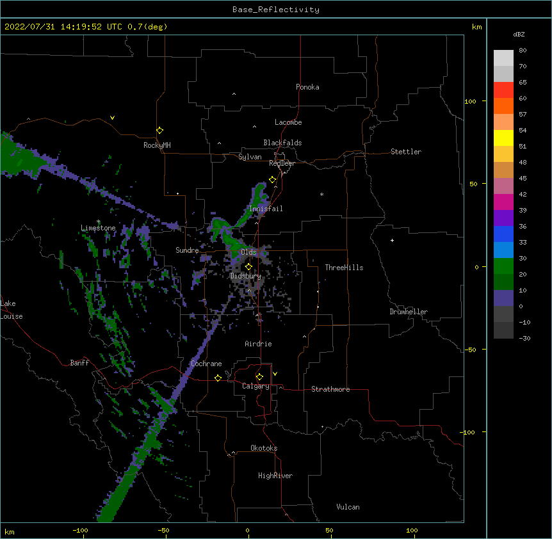Image resolution: width=552 pixels, height=539 pixels.
Task: Click the Olds label
Action: (x=248, y=252)
